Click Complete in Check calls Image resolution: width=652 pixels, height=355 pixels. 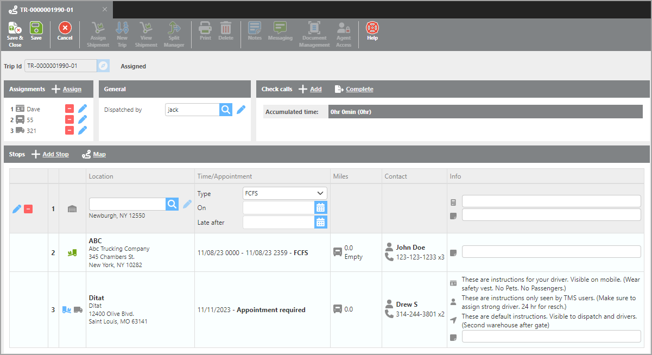click(359, 89)
